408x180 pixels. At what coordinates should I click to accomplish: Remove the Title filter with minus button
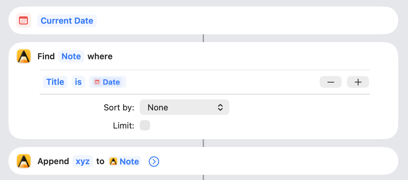point(330,82)
